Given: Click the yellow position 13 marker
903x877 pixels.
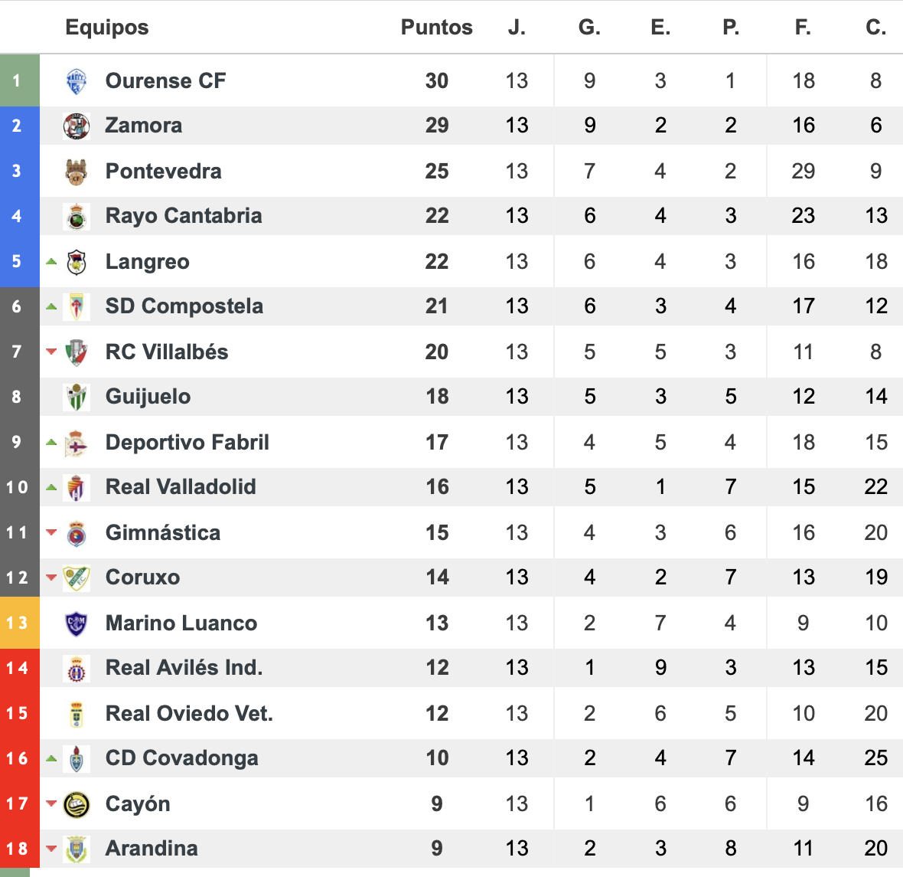Looking at the screenshot, I should [x=20, y=623].
